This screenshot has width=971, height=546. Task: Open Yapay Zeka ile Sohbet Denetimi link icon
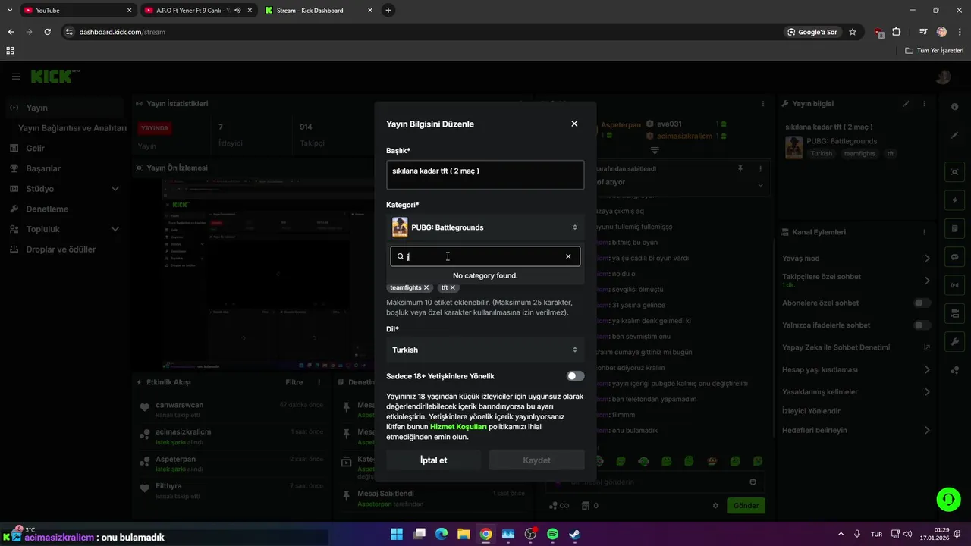point(926,347)
